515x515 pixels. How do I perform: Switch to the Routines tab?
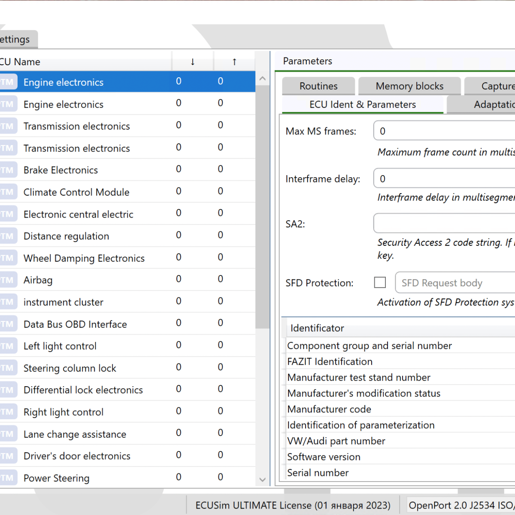(x=318, y=86)
